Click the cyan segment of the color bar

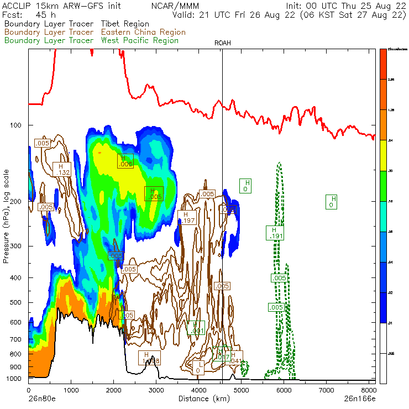tap(383, 217)
